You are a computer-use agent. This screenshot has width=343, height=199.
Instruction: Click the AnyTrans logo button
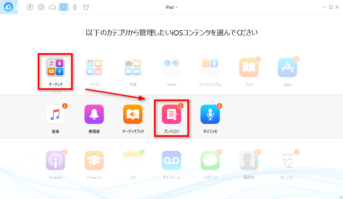(8, 7)
